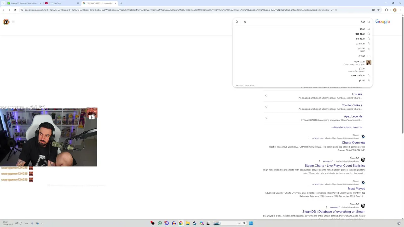Select the 'דאצ'יה דאסטר' suggestion
404x227 pixels.
click(358, 76)
